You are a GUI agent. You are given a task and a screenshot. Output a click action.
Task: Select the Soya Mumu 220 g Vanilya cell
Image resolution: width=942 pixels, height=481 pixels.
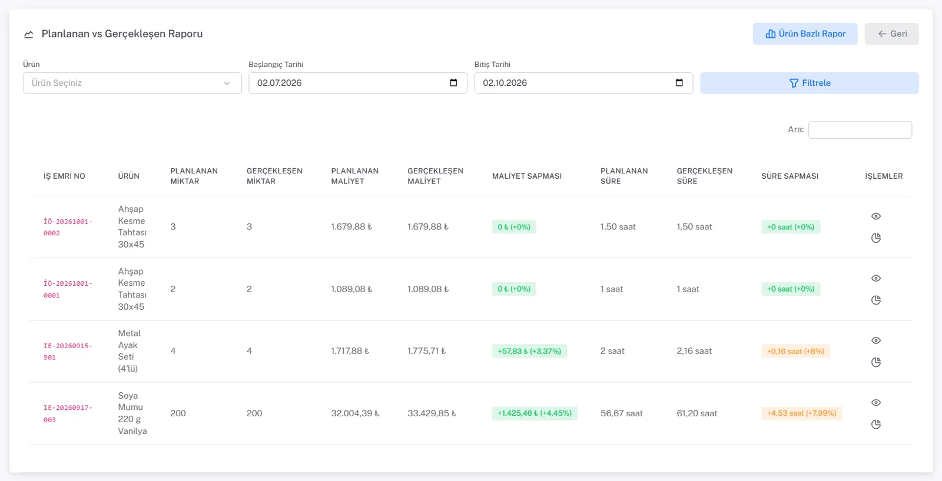coord(132,413)
